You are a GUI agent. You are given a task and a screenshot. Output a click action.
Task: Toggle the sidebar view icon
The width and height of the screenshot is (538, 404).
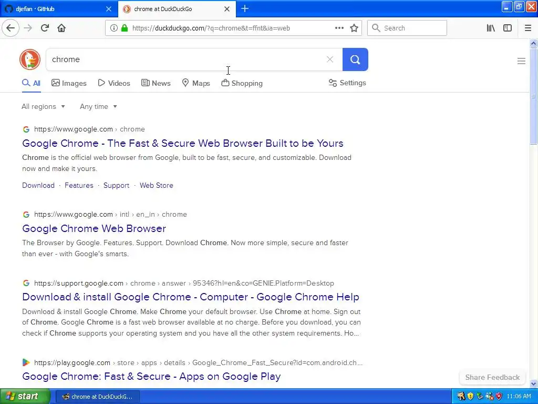[508, 28]
